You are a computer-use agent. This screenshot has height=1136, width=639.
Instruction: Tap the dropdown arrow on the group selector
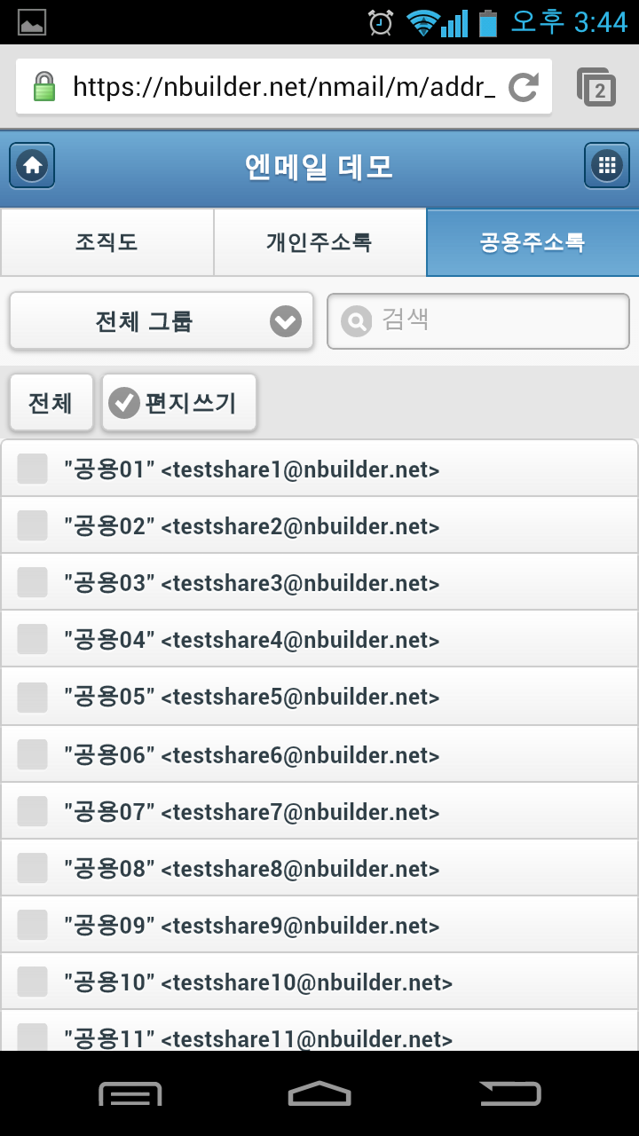click(286, 321)
